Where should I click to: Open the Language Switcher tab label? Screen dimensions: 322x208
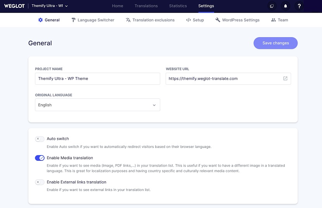96,20
